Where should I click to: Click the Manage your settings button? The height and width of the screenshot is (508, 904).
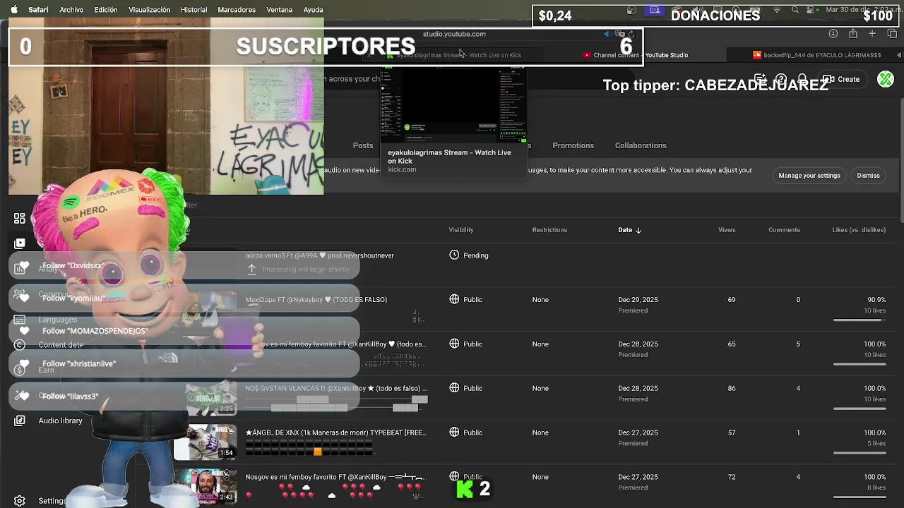click(x=809, y=176)
